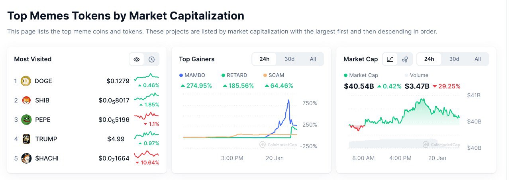Toggle the MAMBO series legend
Viewport: 510px width, 180px height.
(192, 75)
